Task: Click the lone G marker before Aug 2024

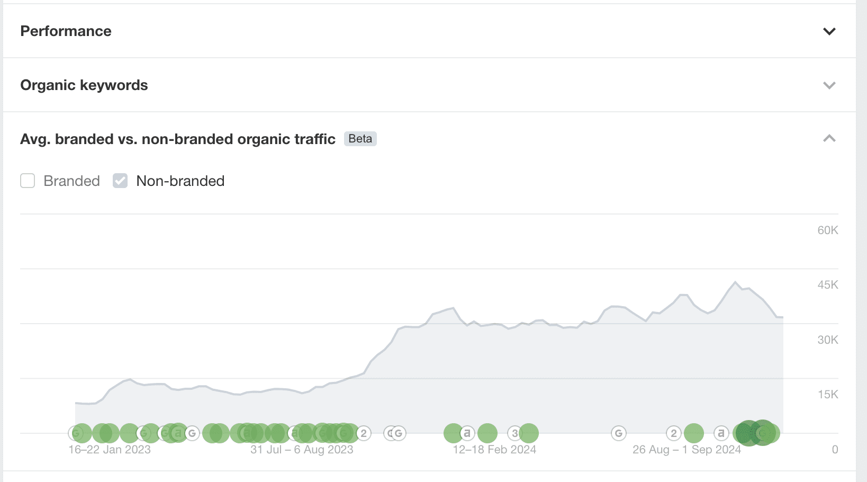Action: pos(618,433)
